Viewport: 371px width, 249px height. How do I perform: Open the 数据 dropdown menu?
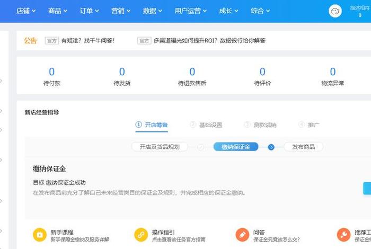click(x=153, y=11)
